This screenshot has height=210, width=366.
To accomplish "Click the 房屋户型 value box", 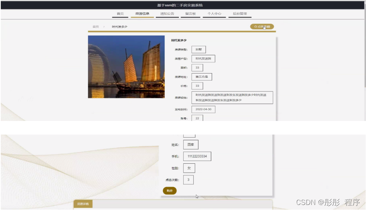I will click(203, 59).
